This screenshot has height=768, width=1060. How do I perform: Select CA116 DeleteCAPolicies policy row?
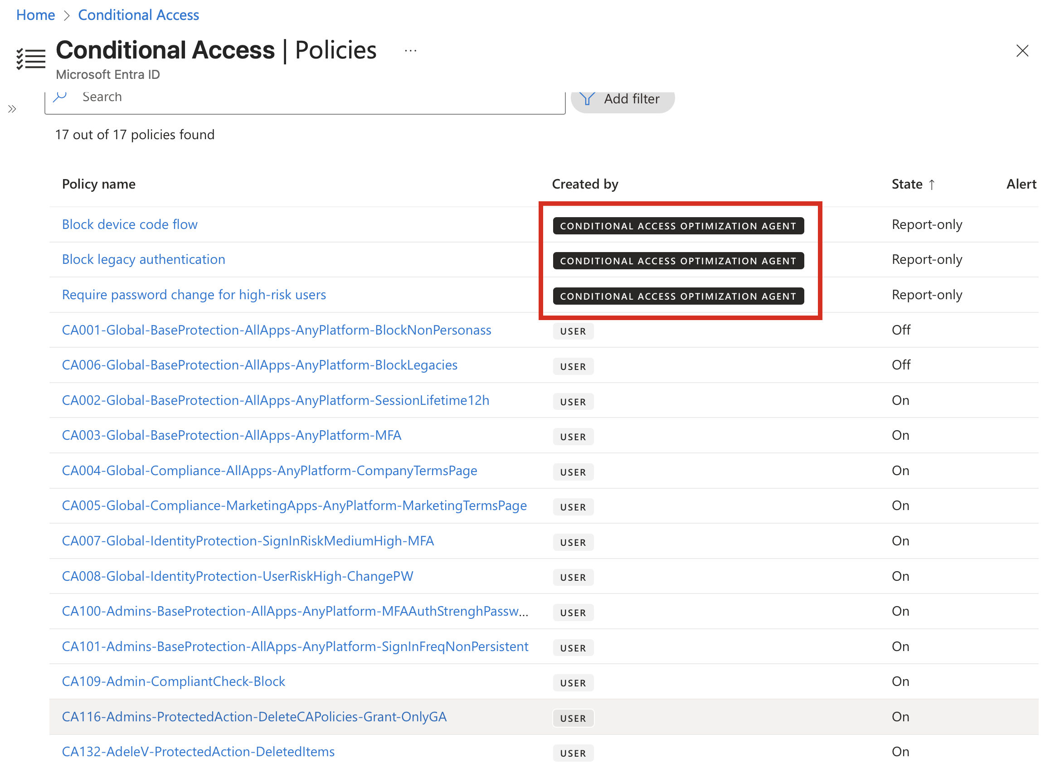point(544,717)
